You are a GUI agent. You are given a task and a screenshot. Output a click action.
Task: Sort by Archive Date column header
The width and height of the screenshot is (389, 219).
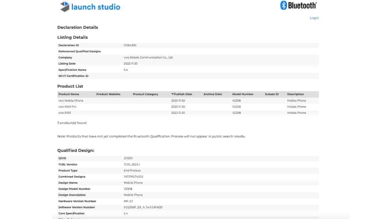[x=213, y=94]
